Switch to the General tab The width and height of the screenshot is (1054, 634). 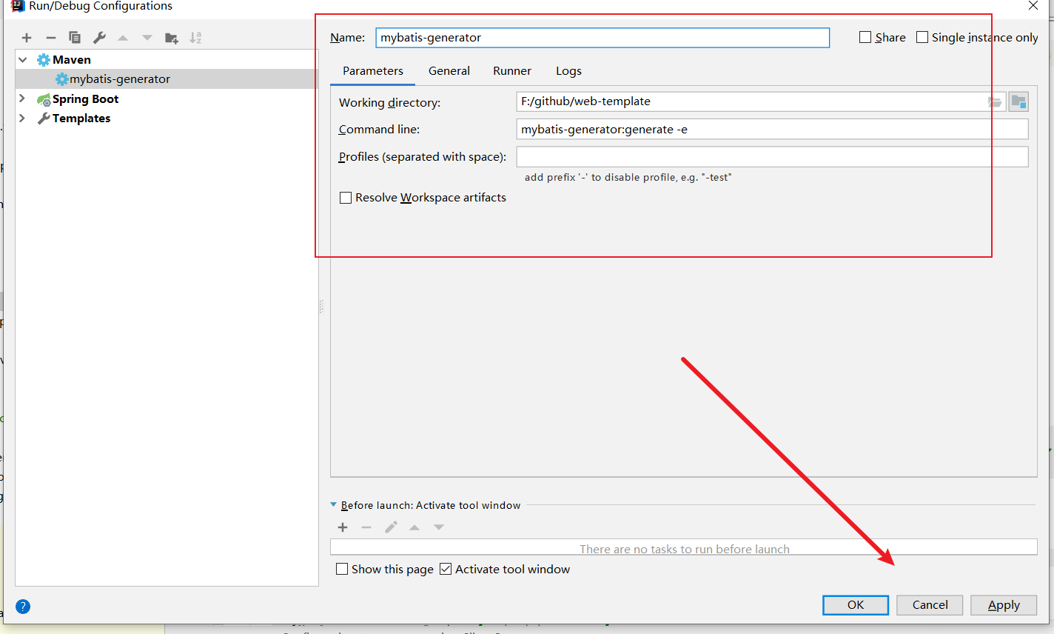click(449, 71)
